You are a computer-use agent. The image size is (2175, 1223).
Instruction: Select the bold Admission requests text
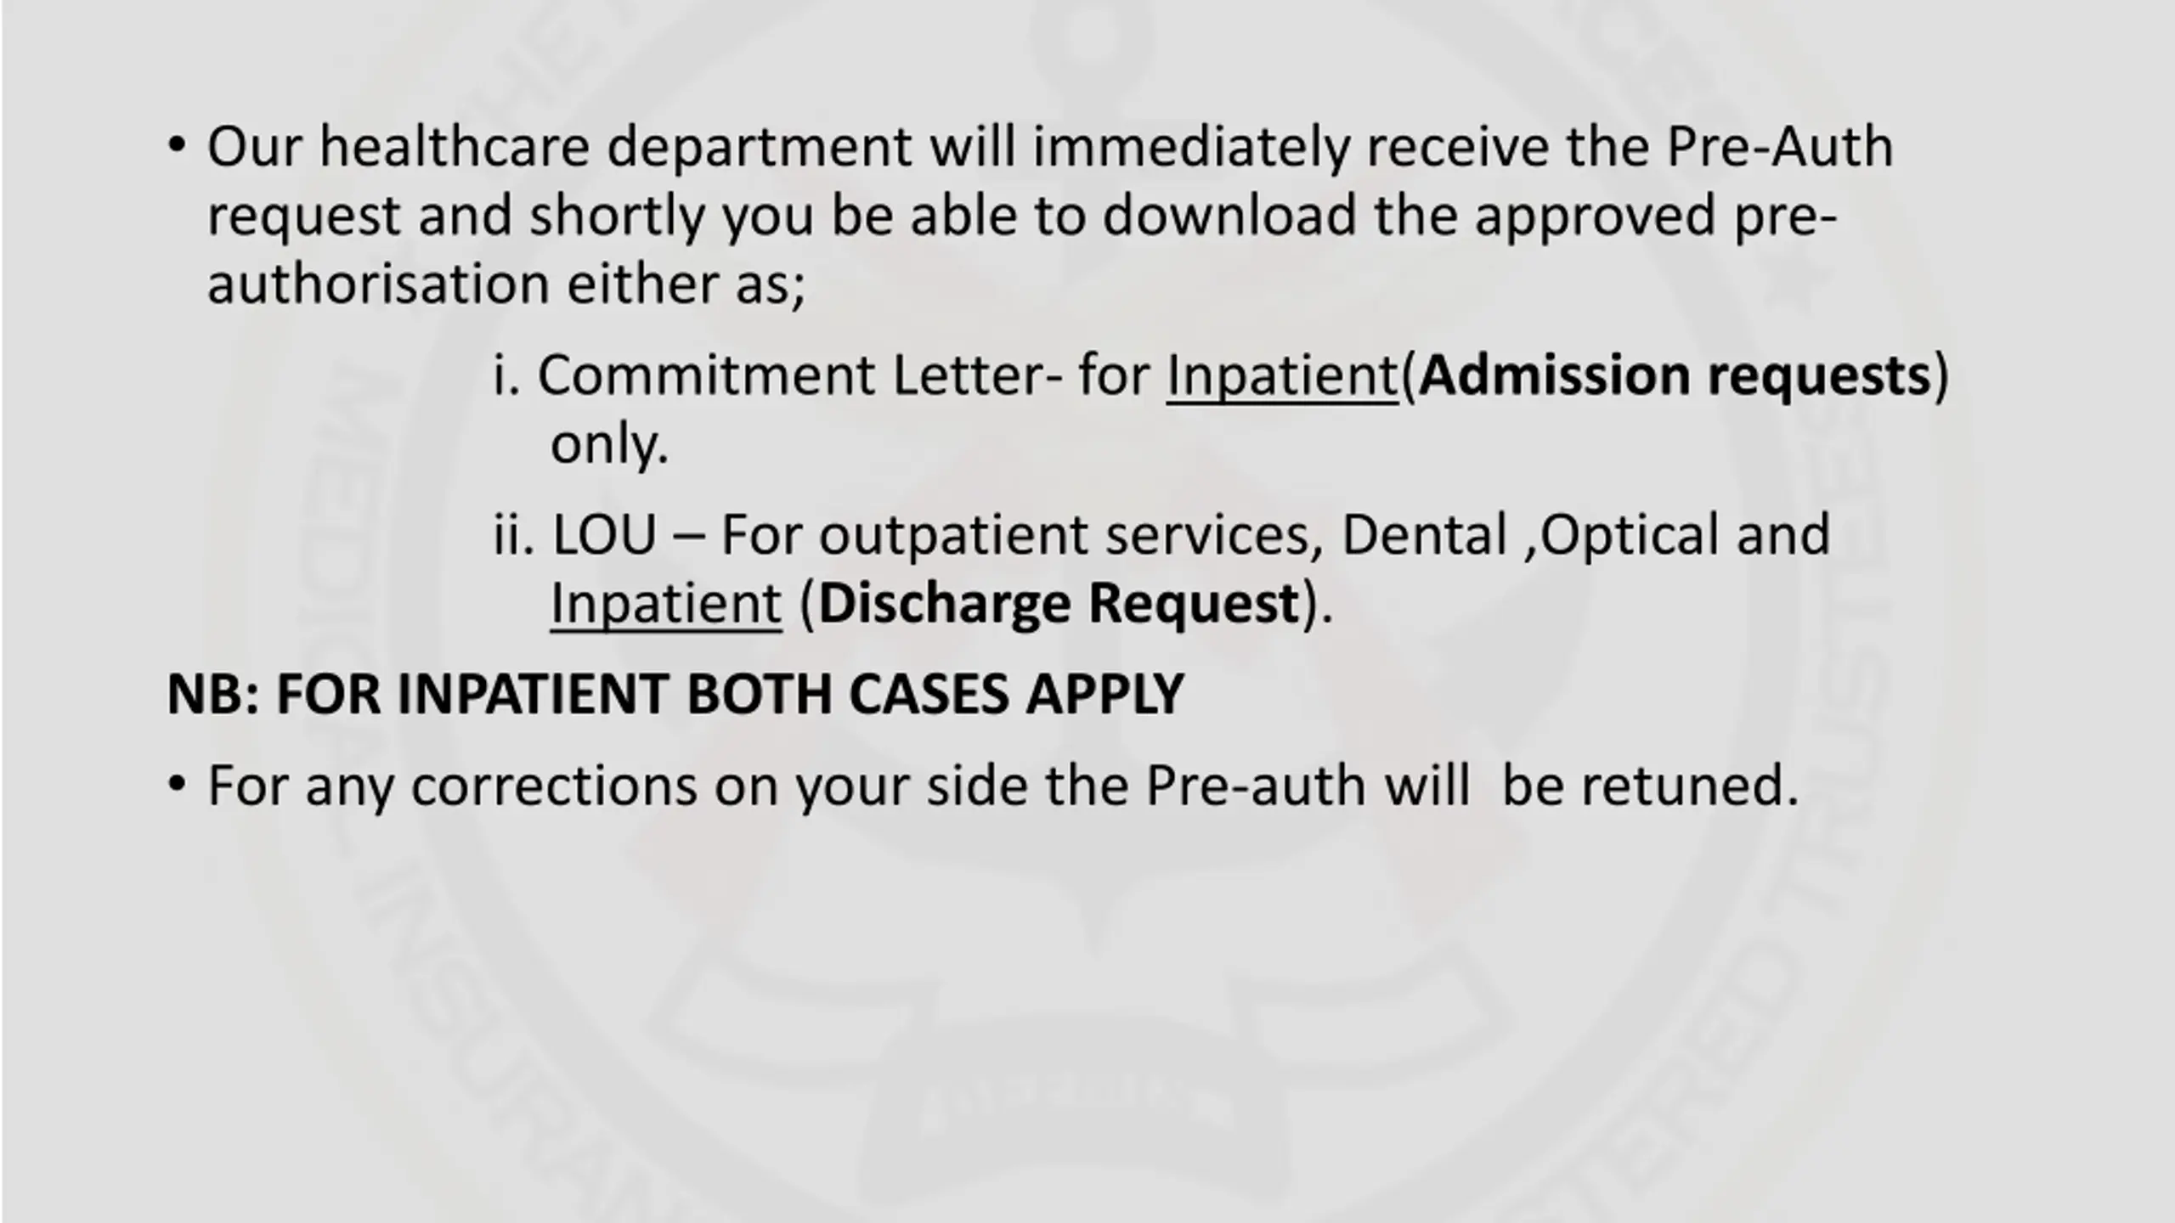point(1675,376)
